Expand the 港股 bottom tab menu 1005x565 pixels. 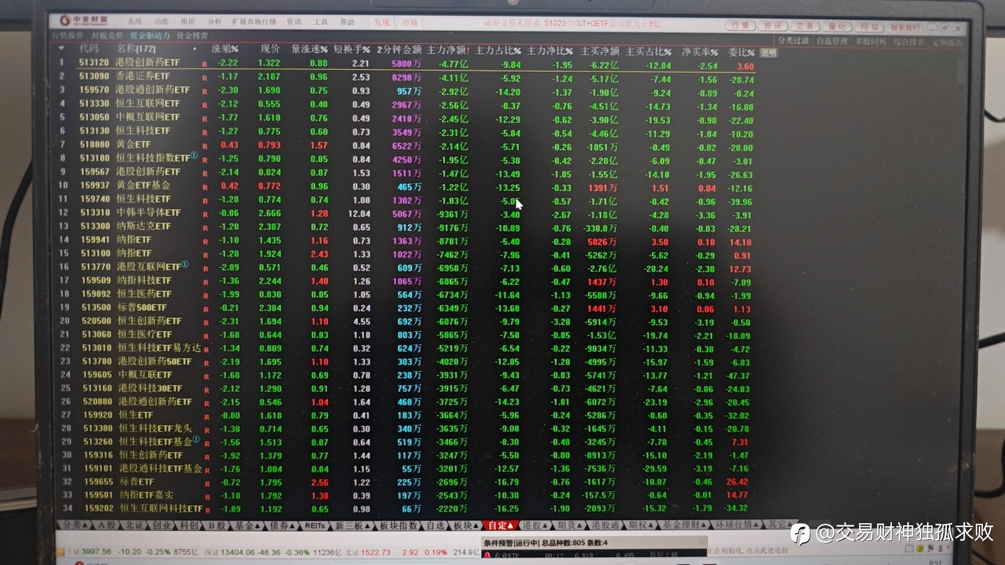pos(537,525)
